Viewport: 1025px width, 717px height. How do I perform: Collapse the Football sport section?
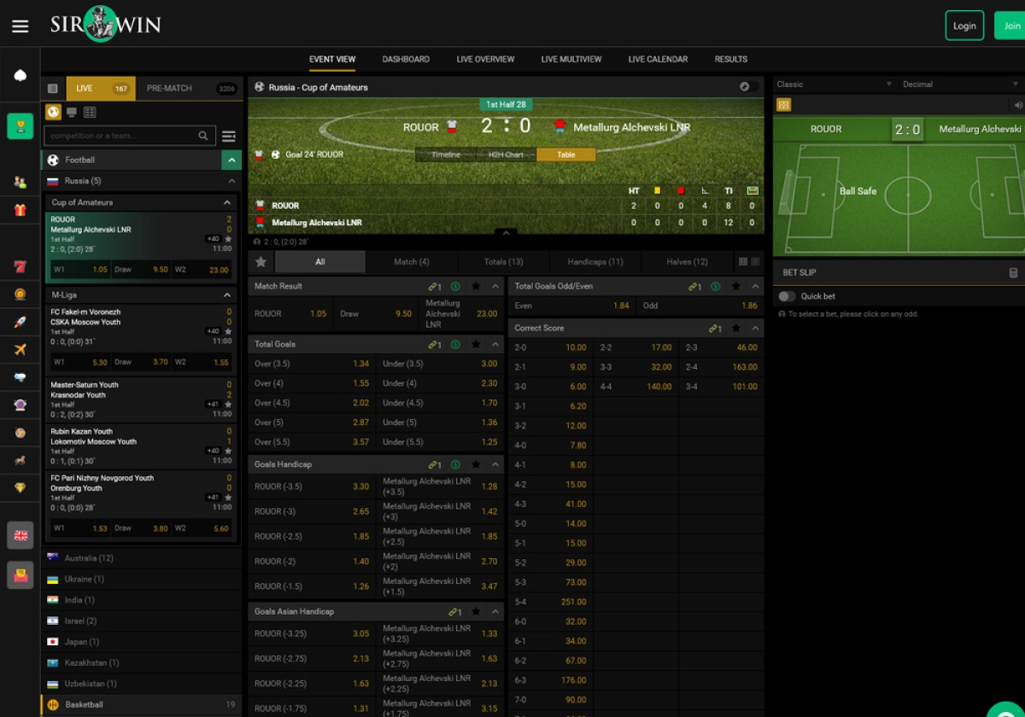point(231,160)
